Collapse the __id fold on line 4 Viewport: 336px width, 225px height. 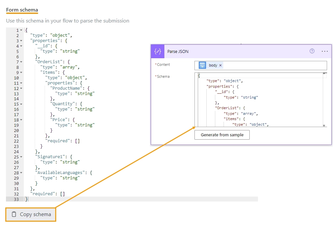coord(21,46)
